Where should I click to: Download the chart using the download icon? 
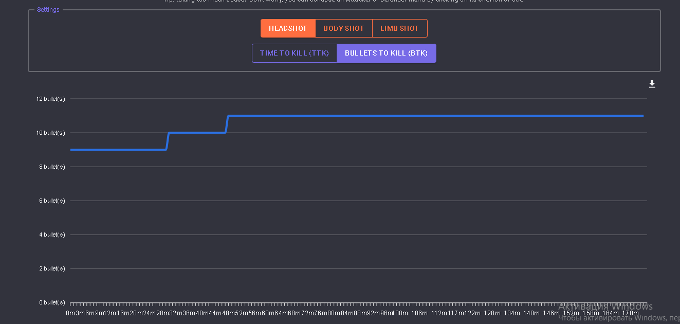point(652,84)
